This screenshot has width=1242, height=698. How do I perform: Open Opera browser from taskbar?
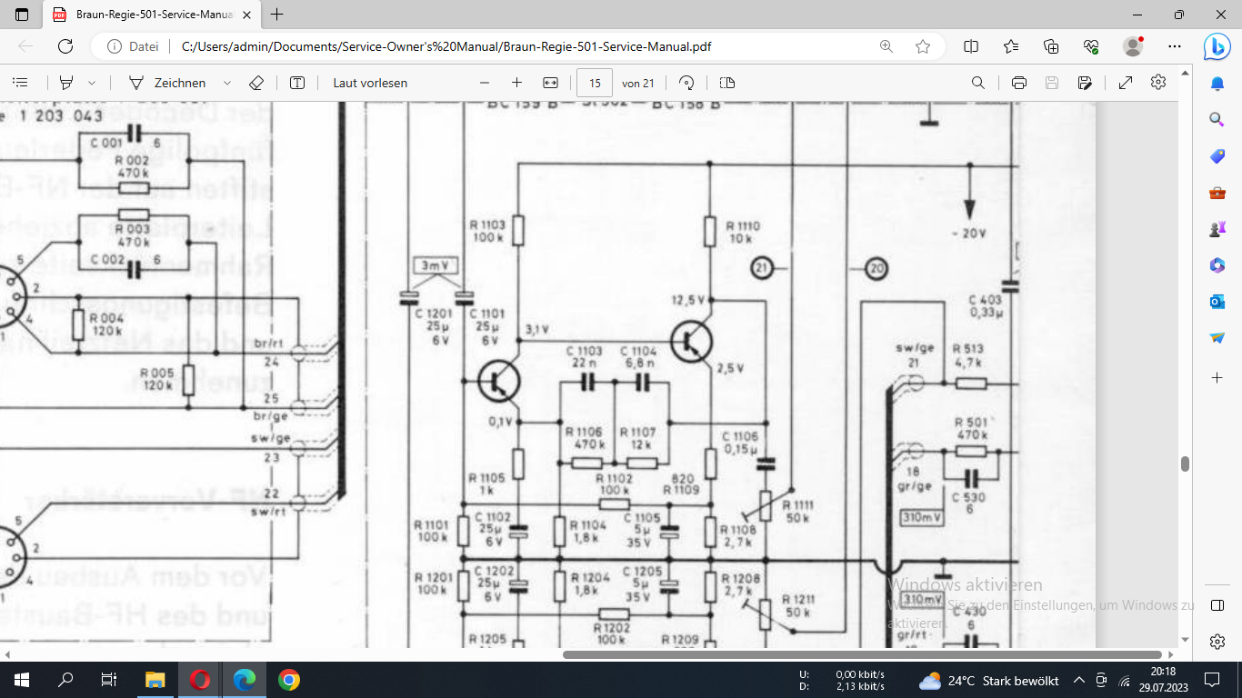click(200, 680)
